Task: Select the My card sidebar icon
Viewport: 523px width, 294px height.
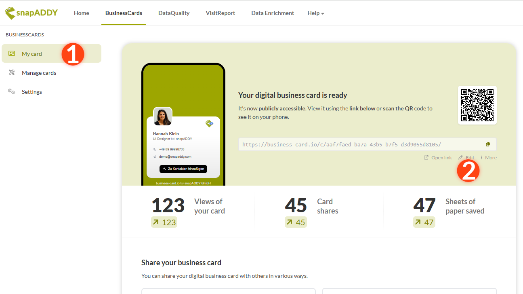Action: click(x=13, y=53)
